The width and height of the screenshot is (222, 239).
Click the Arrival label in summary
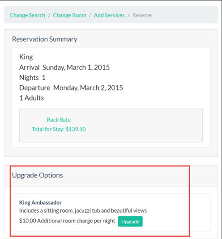click(30, 67)
